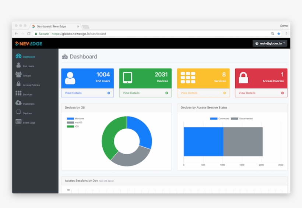Click the NewEdge logo in header
302x208 pixels.
click(x=29, y=44)
